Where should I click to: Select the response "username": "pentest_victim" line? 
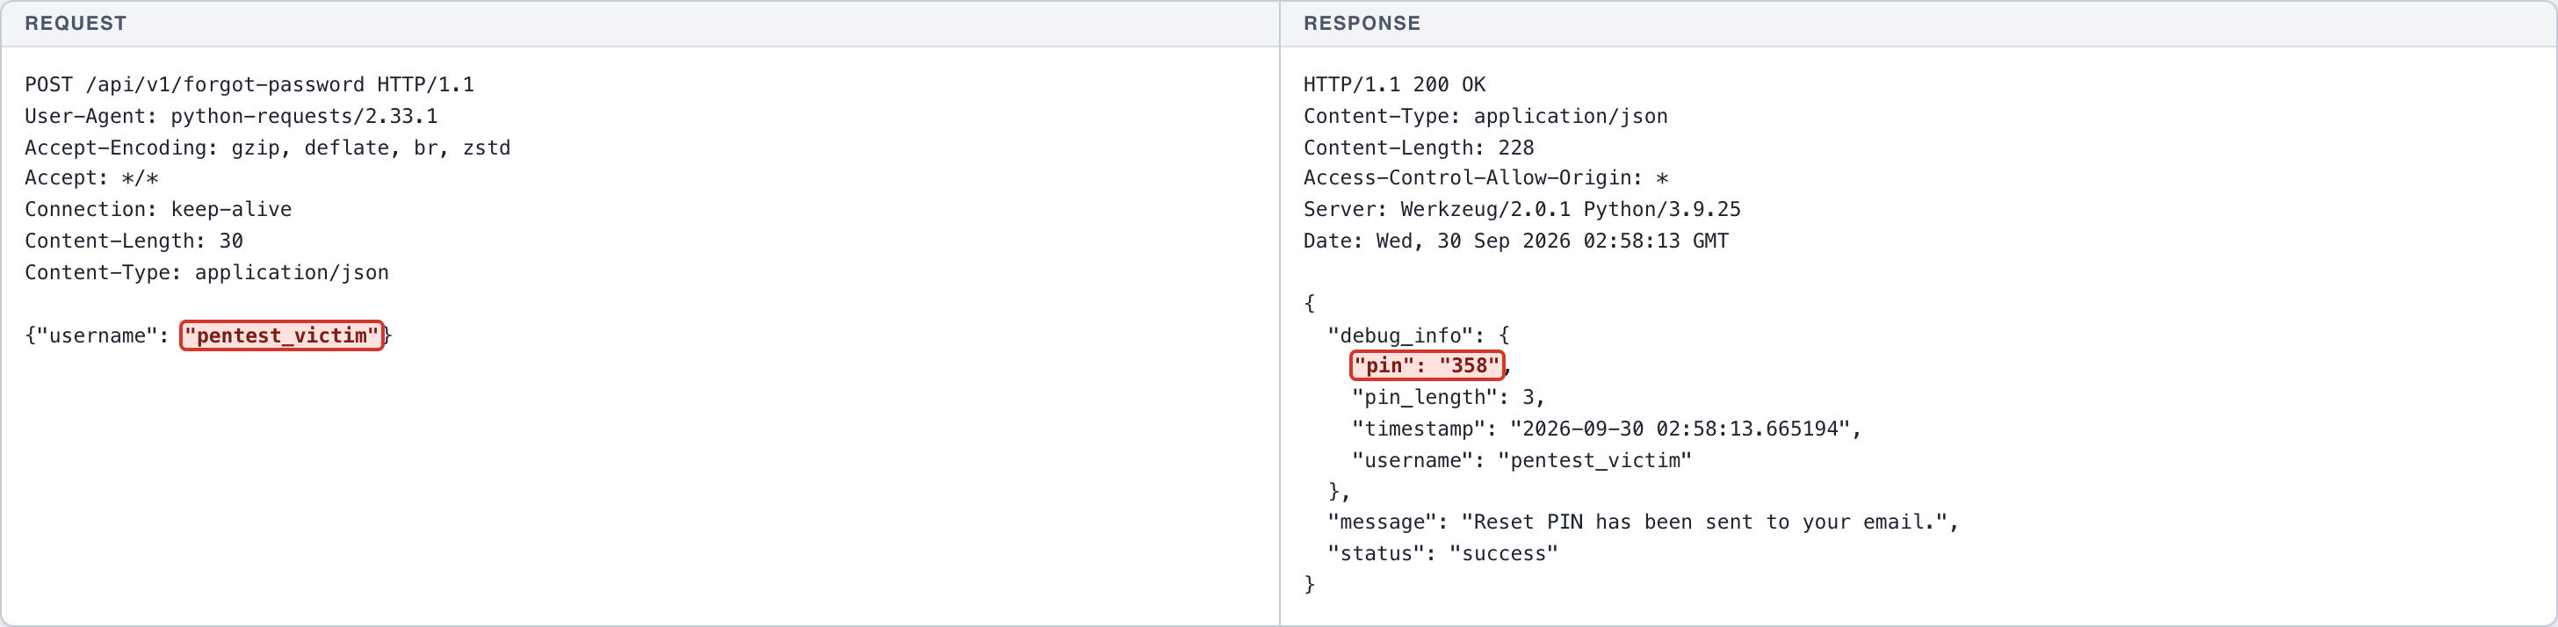[x=1521, y=460]
